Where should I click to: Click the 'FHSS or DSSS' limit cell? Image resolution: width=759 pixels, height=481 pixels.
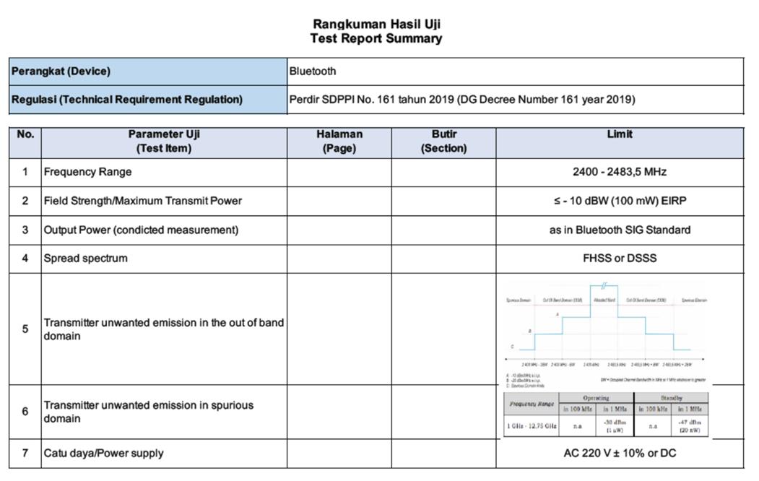pos(619,258)
